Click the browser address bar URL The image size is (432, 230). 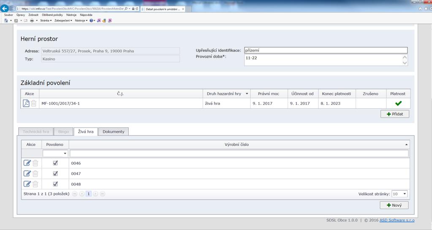pos(72,9)
